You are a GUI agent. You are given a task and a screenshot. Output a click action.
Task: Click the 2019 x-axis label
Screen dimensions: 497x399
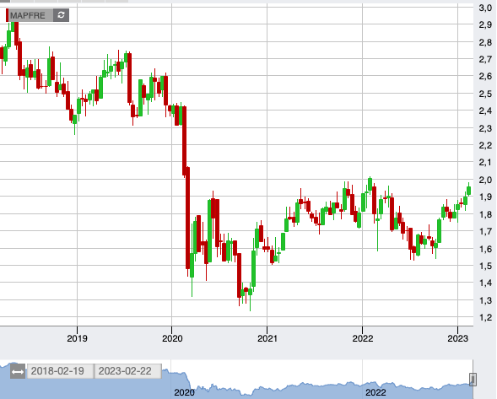click(x=77, y=338)
